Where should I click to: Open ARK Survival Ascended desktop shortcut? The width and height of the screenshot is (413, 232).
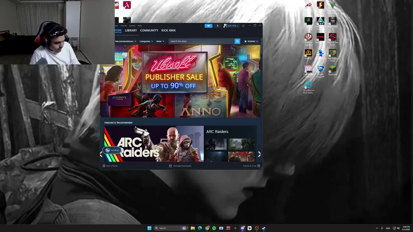click(x=320, y=24)
